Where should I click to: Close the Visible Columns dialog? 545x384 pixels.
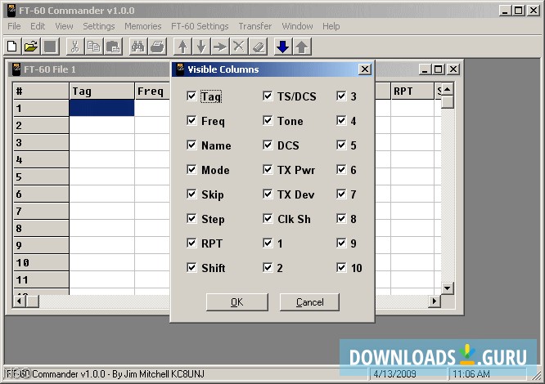tap(365, 69)
